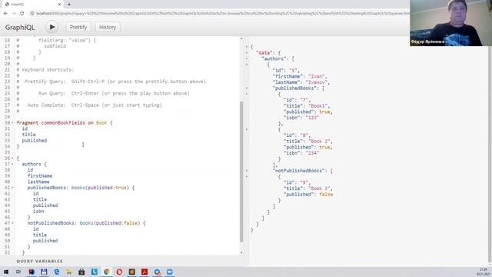Run the query with the play button

tap(52, 28)
